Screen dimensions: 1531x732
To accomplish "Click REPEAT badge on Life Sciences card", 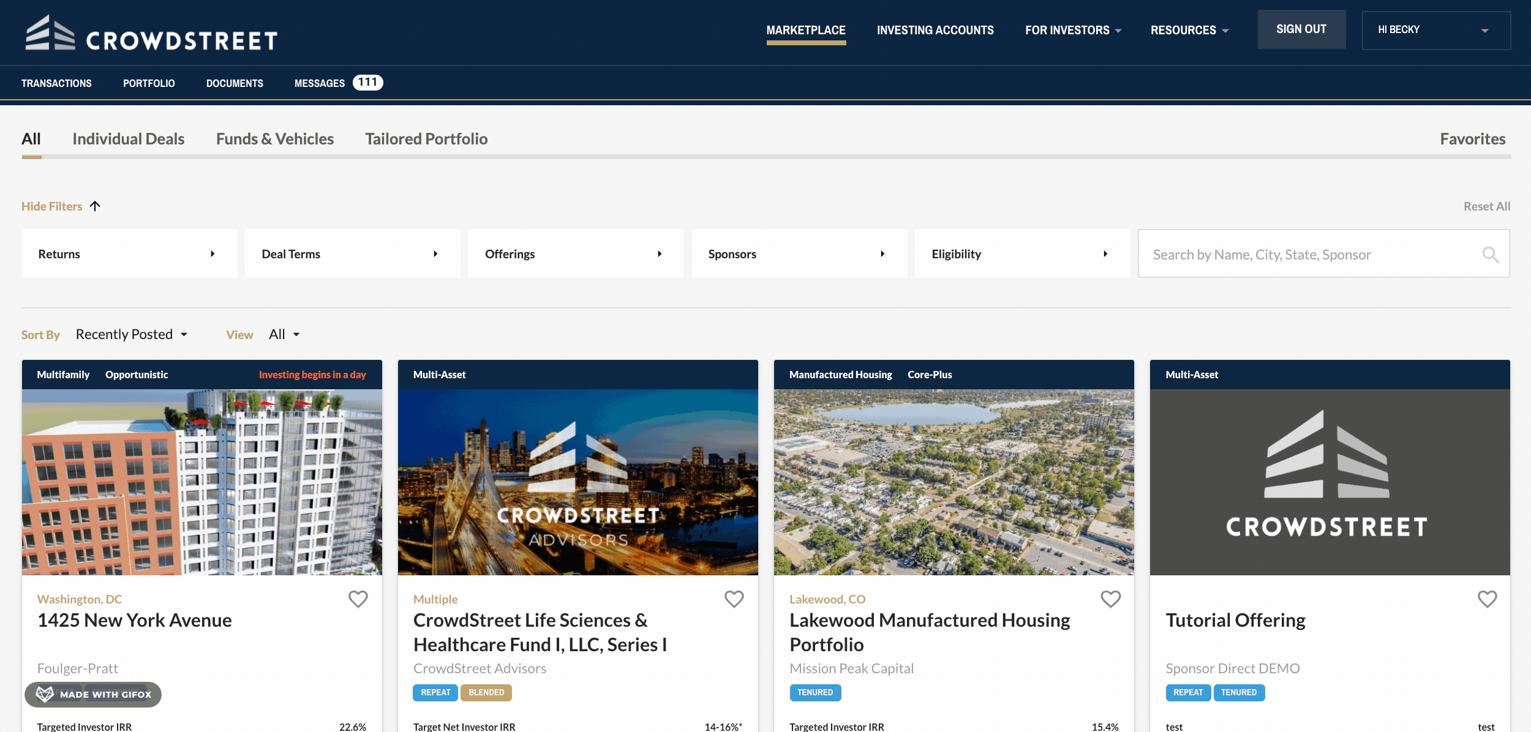I will tap(435, 692).
